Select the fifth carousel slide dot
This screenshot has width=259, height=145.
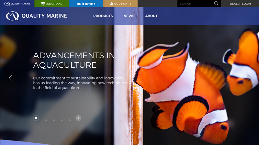coord(70,120)
